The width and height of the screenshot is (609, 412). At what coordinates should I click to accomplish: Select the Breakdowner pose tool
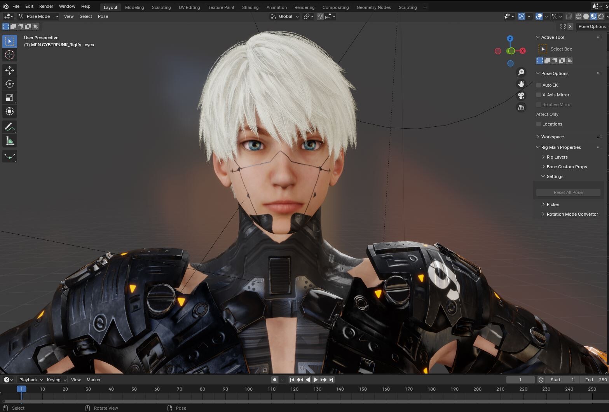point(10,156)
